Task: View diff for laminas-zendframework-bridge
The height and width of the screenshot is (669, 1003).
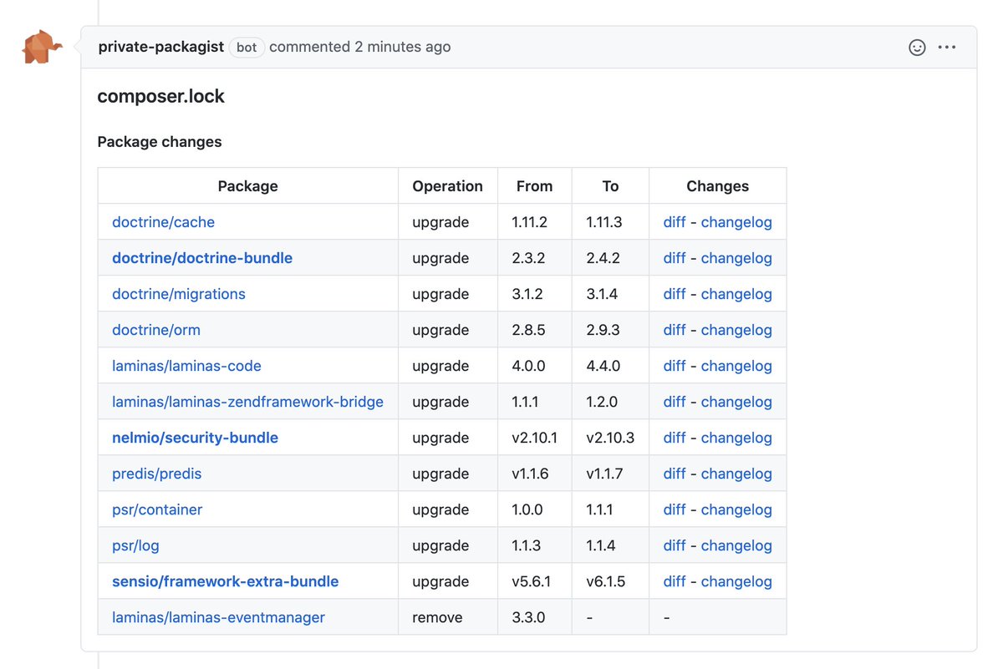Action: pyautogui.click(x=675, y=402)
